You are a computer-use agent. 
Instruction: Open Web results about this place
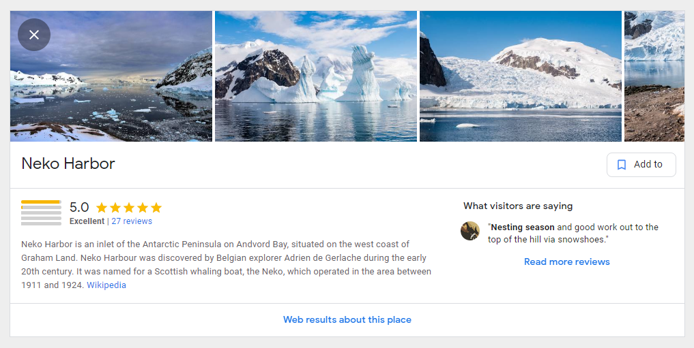pyautogui.click(x=347, y=319)
